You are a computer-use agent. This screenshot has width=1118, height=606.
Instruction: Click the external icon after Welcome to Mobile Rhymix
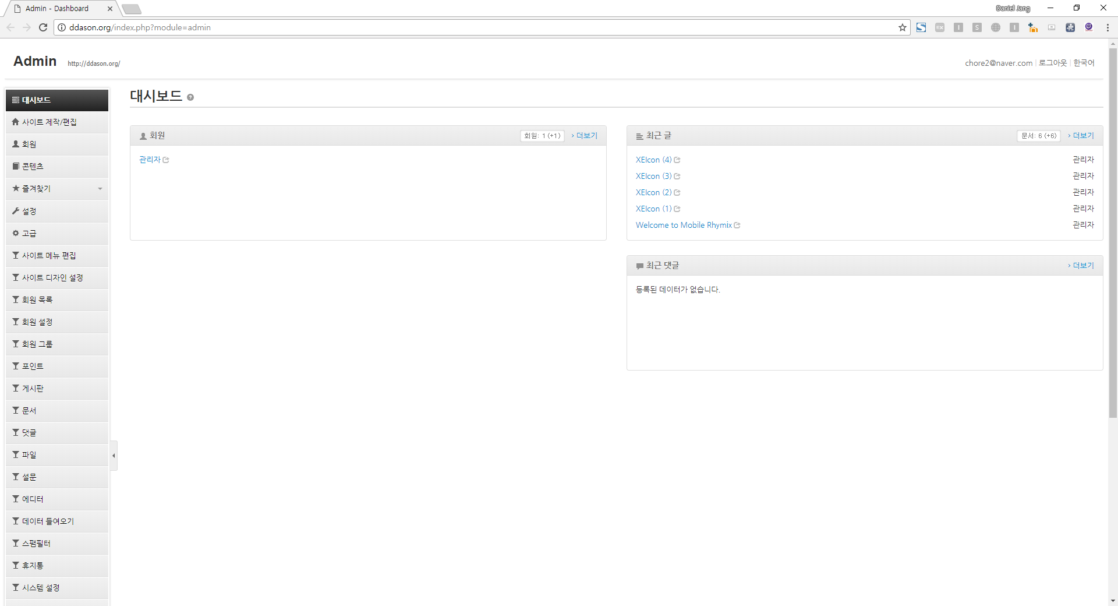pyautogui.click(x=737, y=226)
